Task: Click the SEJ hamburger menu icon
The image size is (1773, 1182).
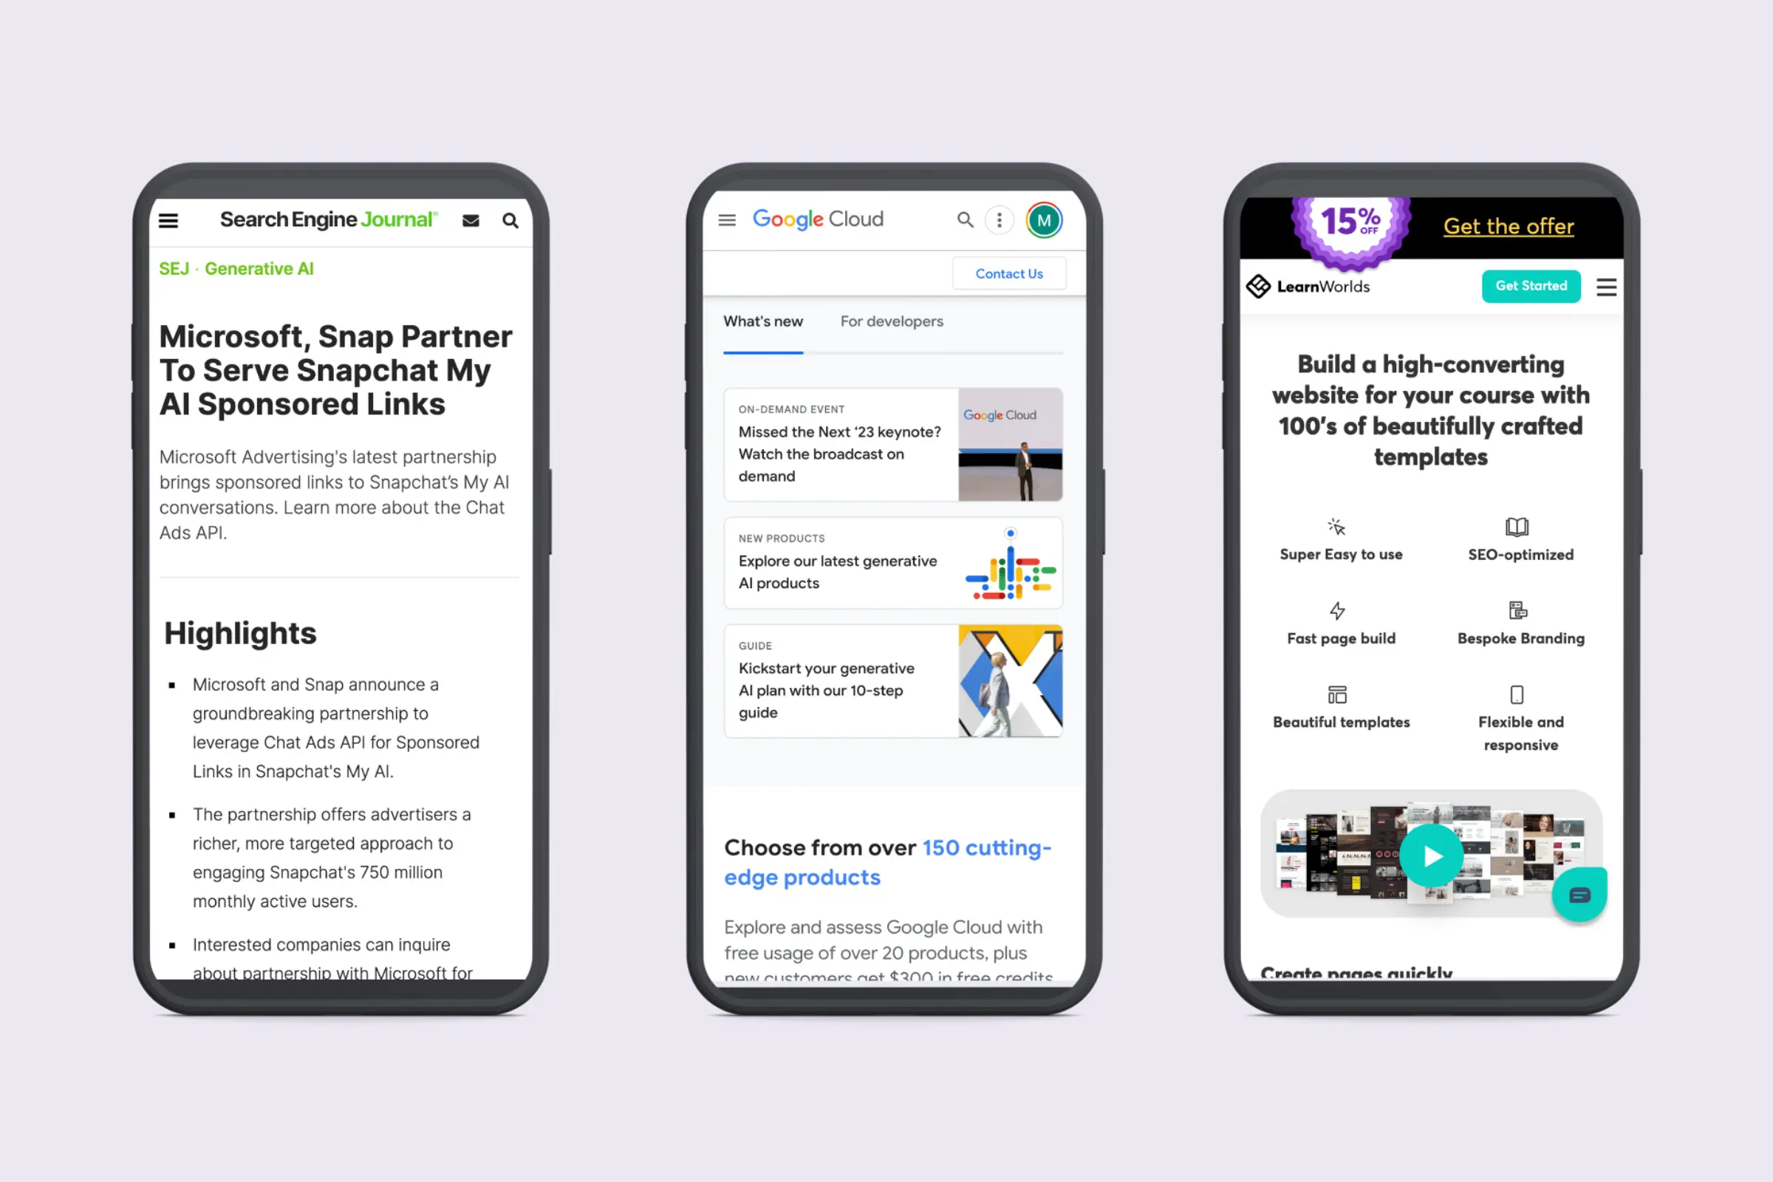Action: click(x=169, y=220)
